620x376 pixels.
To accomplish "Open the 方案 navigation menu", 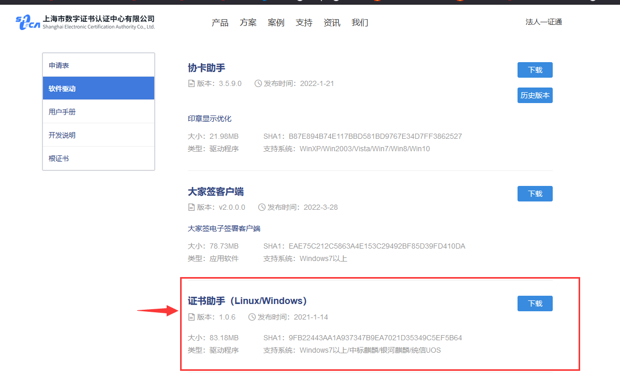I will pos(248,23).
